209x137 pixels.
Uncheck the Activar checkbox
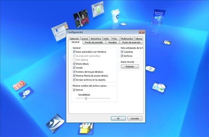(74, 90)
